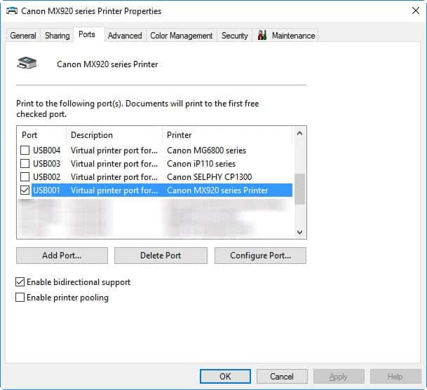Click the Printer column header
The width and height of the screenshot is (427, 390).
[x=228, y=135]
